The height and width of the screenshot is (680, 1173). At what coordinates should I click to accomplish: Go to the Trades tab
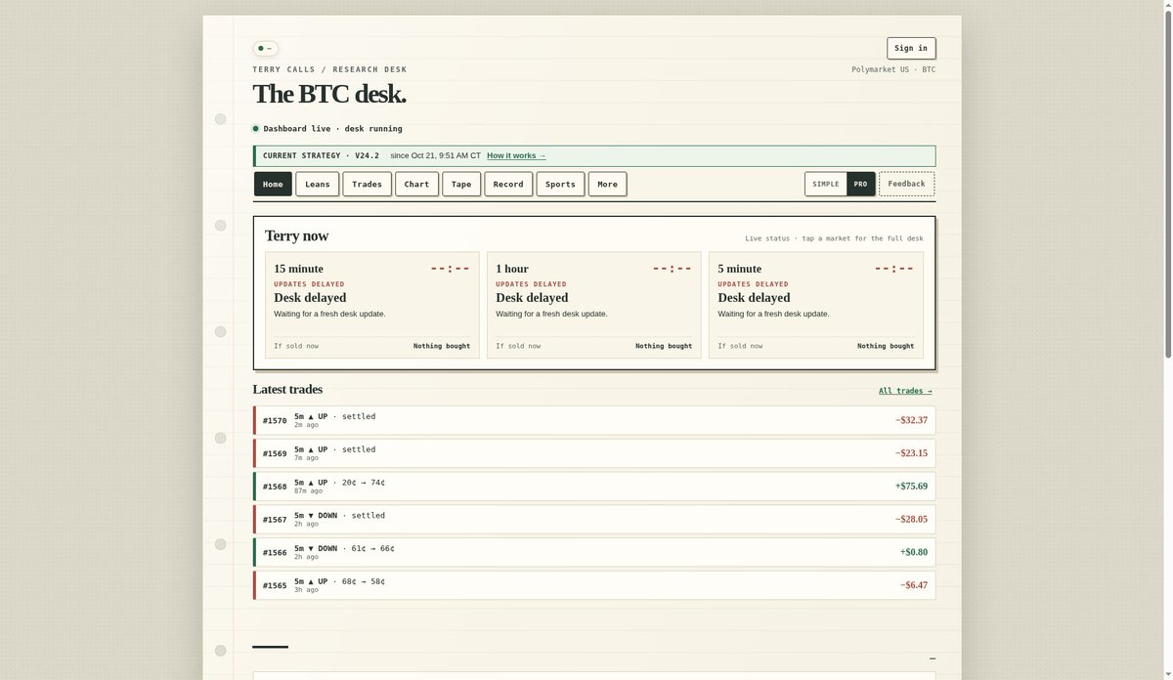click(368, 184)
